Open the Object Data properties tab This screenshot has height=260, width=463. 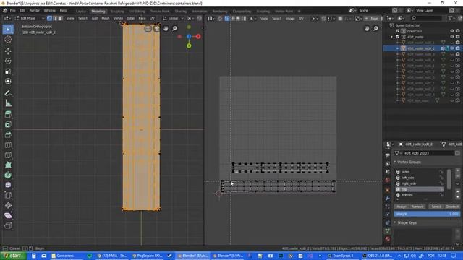(388, 231)
